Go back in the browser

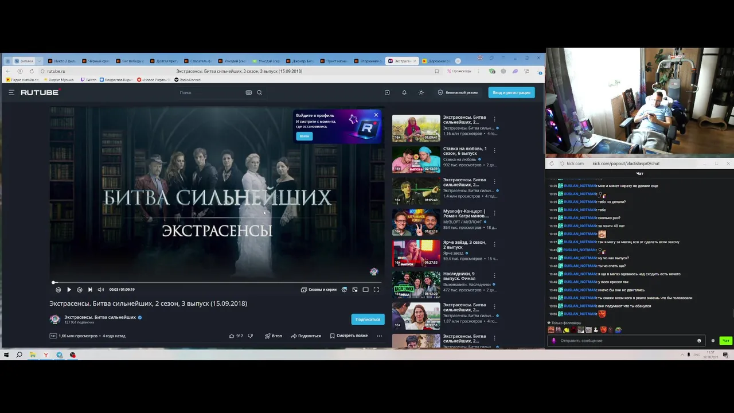[8, 71]
